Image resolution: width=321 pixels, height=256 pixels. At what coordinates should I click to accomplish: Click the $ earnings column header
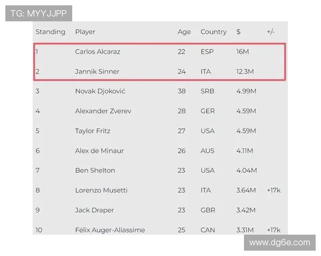[x=238, y=32]
